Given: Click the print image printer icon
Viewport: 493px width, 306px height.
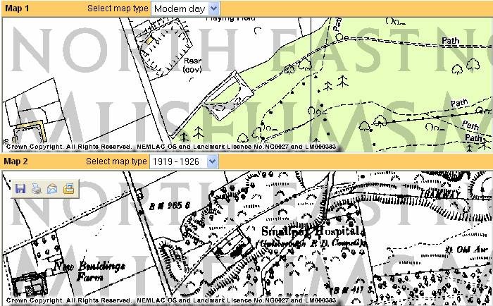Looking at the screenshot, I should tap(37, 189).
